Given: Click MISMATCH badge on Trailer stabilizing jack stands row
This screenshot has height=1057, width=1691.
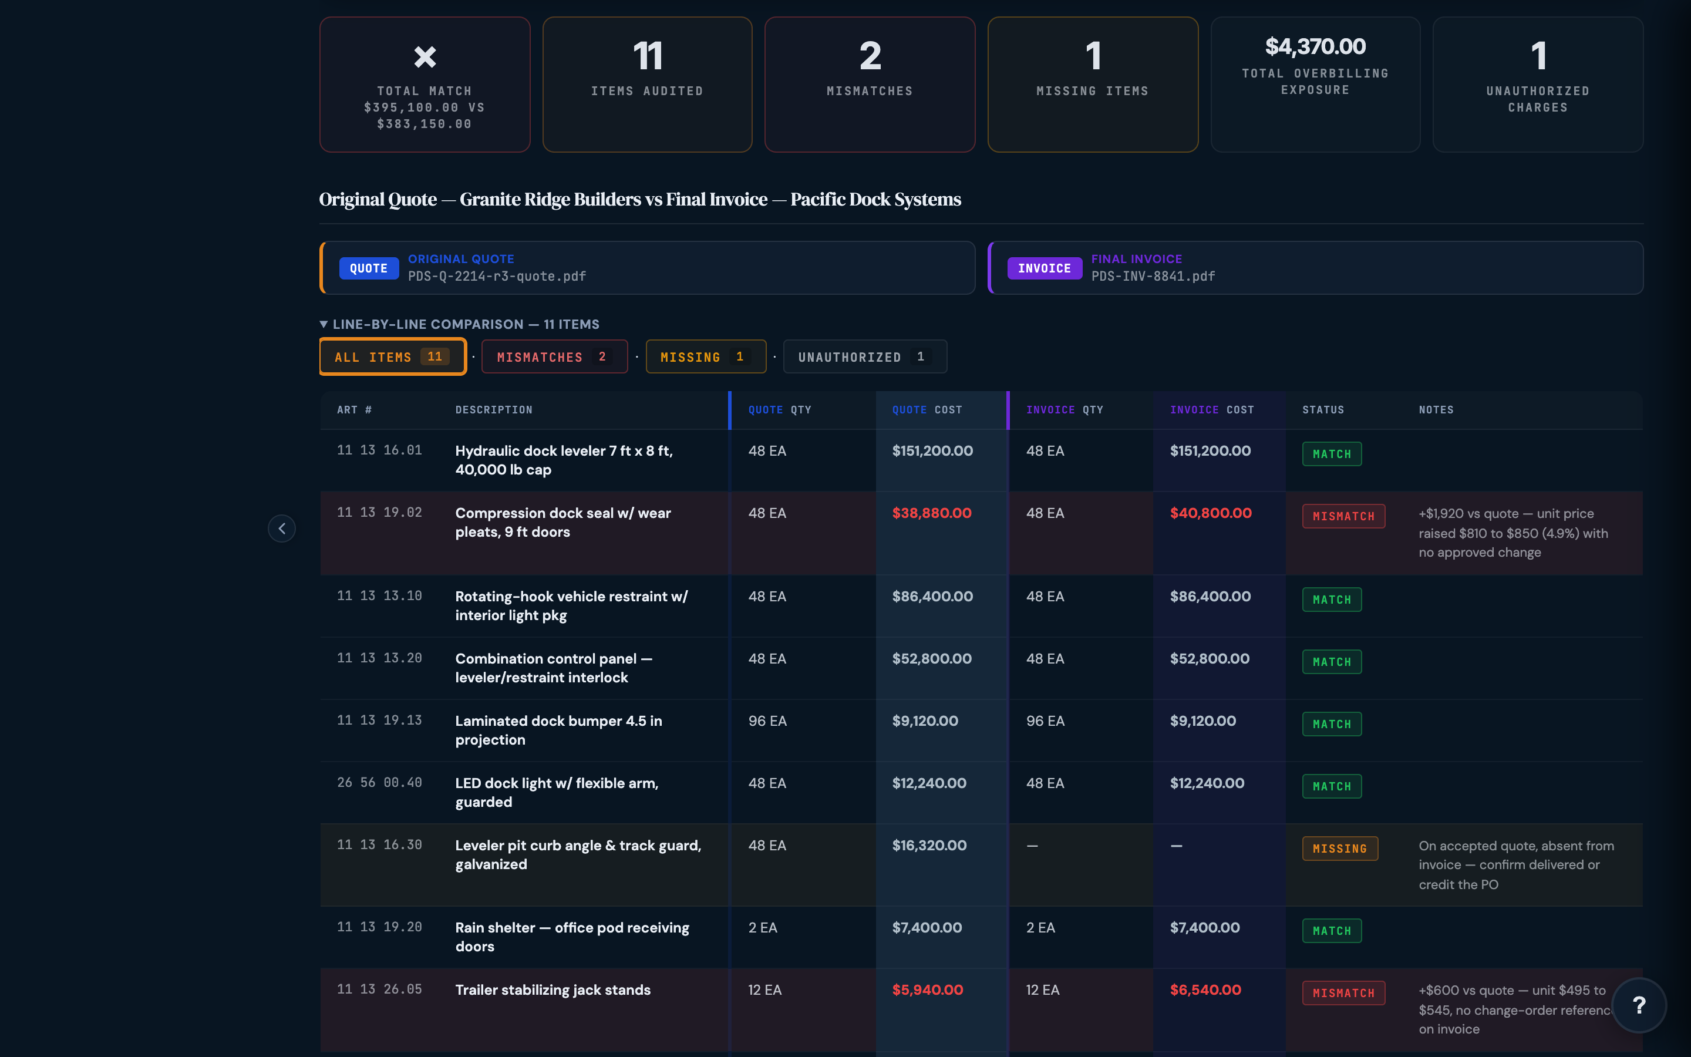Looking at the screenshot, I should [x=1344, y=994].
